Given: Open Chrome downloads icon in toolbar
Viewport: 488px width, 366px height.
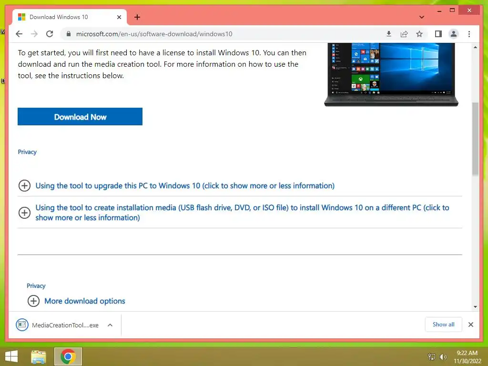Looking at the screenshot, I should [x=389, y=34].
